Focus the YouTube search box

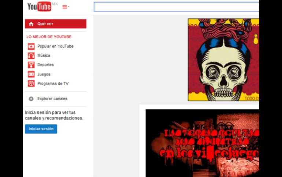176,7
